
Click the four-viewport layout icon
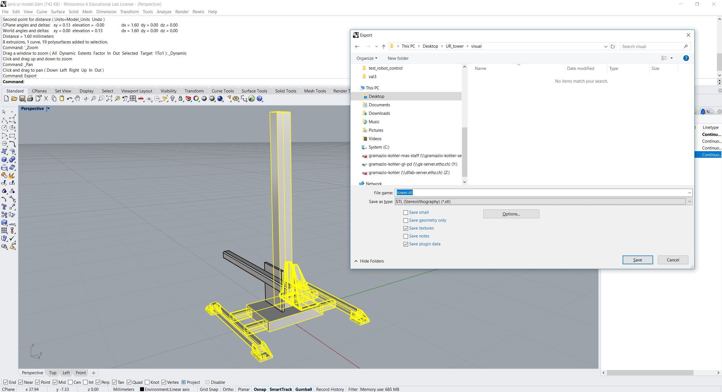point(133,99)
